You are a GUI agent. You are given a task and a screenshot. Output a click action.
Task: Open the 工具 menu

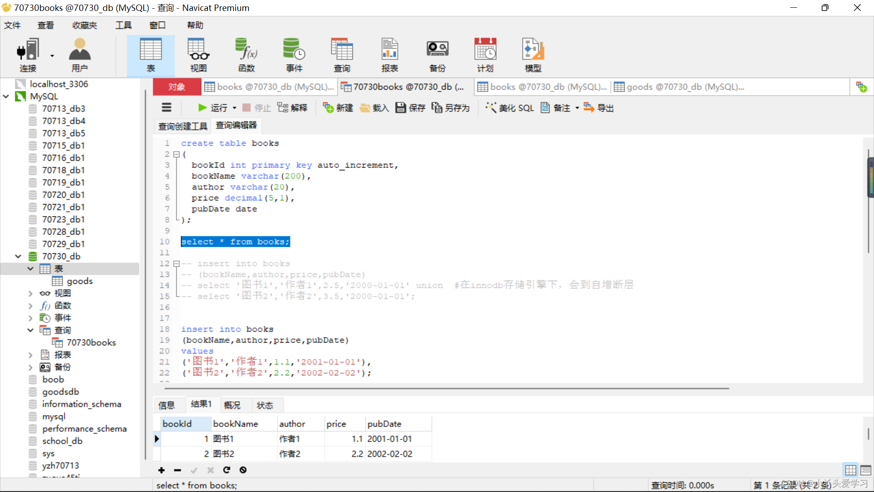[x=123, y=25]
